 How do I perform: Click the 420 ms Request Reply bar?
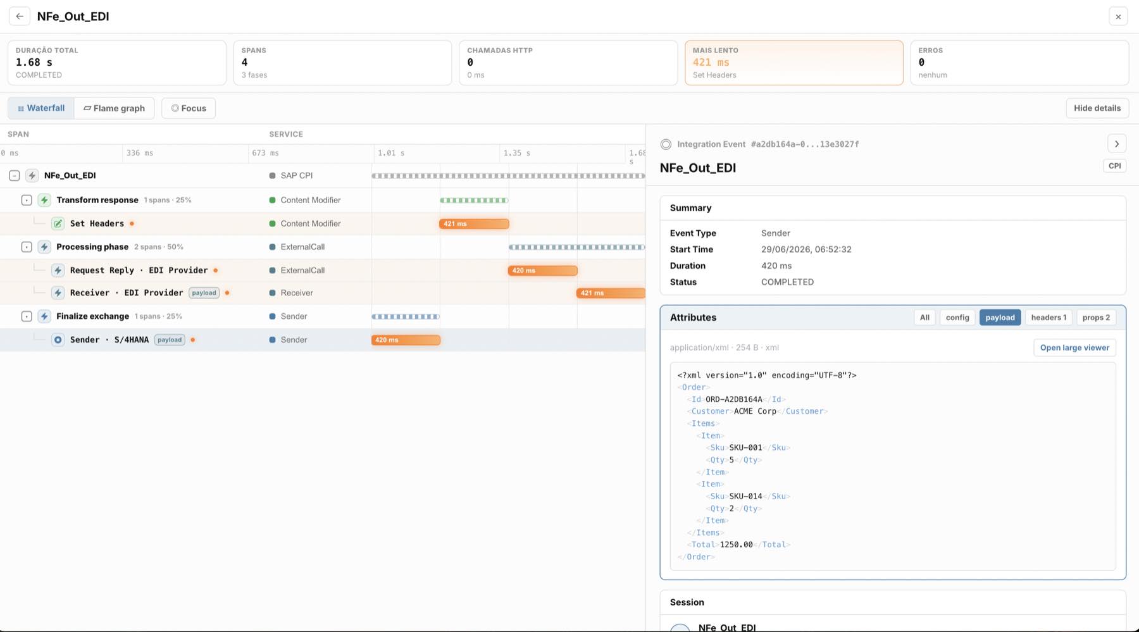(x=542, y=270)
